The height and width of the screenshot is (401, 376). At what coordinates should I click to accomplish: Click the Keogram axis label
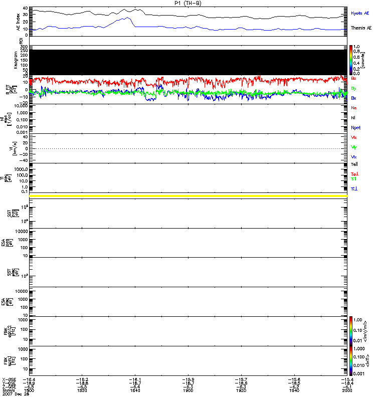16,60
